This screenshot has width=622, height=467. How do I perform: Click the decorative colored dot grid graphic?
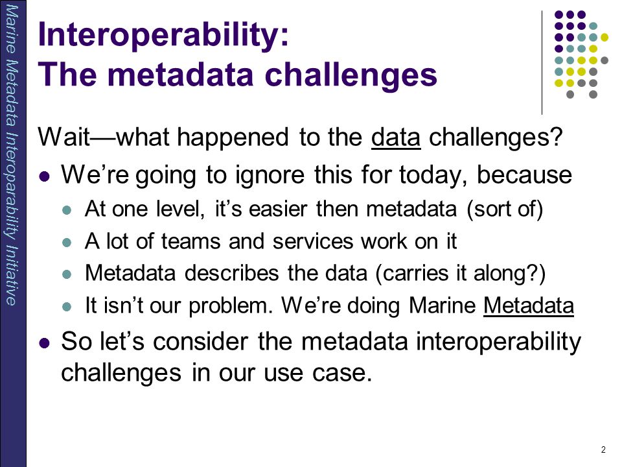(581, 54)
